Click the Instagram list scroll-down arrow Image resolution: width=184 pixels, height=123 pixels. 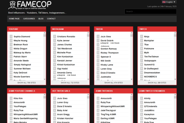tap(88, 79)
